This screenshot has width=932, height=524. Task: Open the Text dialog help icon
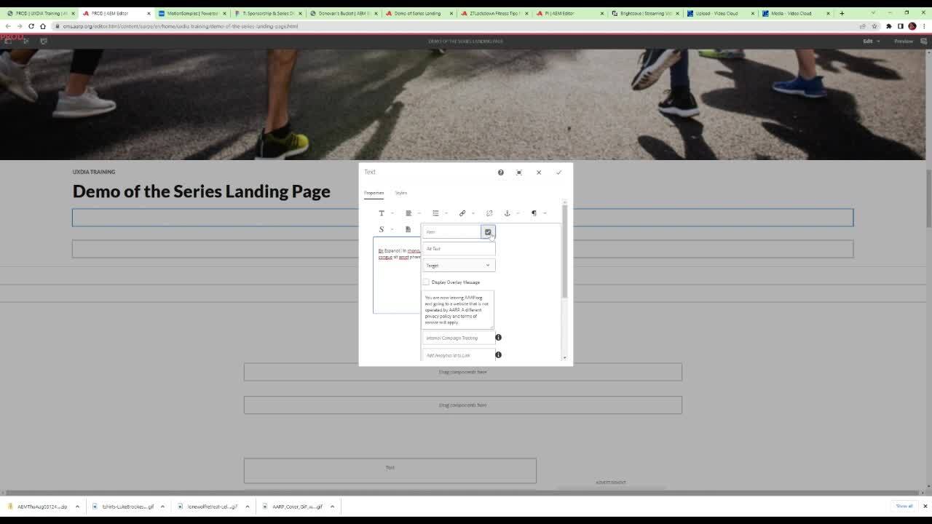pyautogui.click(x=500, y=172)
